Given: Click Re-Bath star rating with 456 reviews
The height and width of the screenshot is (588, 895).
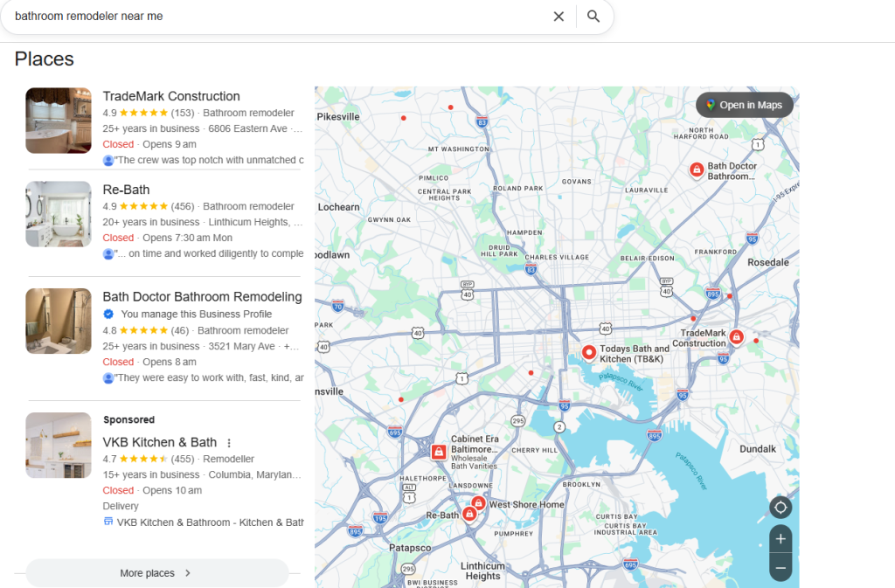Looking at the screenshot, I should pyautogui.click(x=144, y=206).
